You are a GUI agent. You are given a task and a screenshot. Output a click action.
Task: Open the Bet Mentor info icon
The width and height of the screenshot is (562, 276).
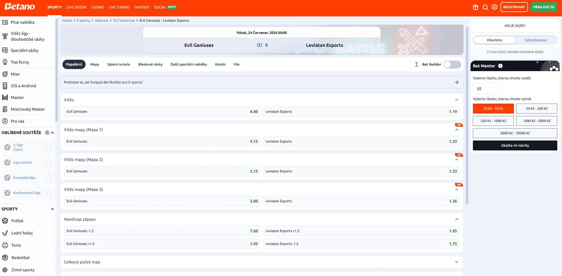coord(500,66)
